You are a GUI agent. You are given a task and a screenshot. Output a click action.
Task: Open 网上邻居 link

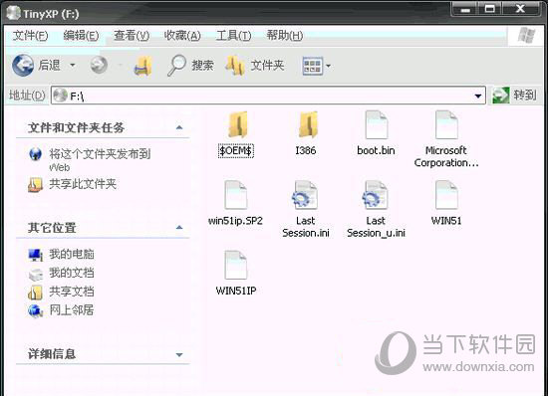(x=72, y=309)
